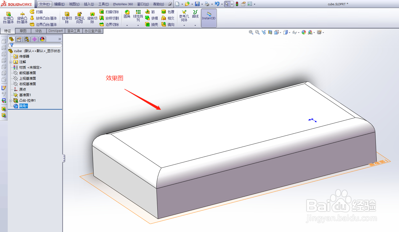Select the 圆角1 fillet feature
This screenshot has height=232, width=399.
[23, 106]
